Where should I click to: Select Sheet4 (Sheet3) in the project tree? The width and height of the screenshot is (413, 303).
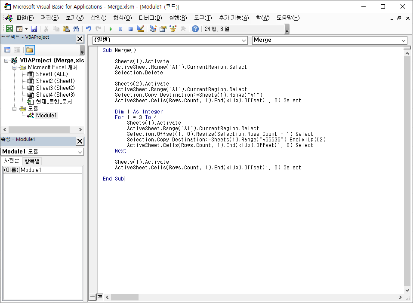tap(55, 95)
